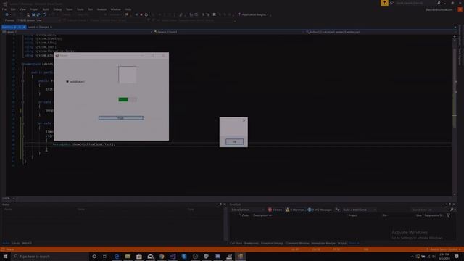
Task: Click the Windows Start button
Action: pos(5,256)
